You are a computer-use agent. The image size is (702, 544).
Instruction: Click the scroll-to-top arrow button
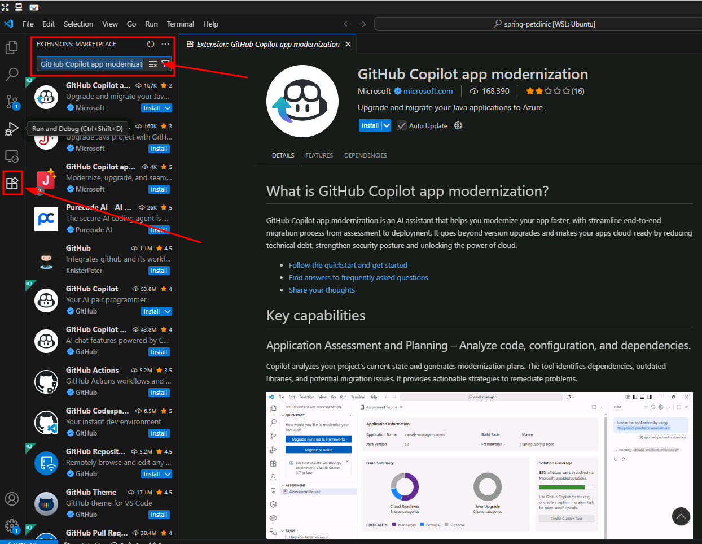coord(681,516)
